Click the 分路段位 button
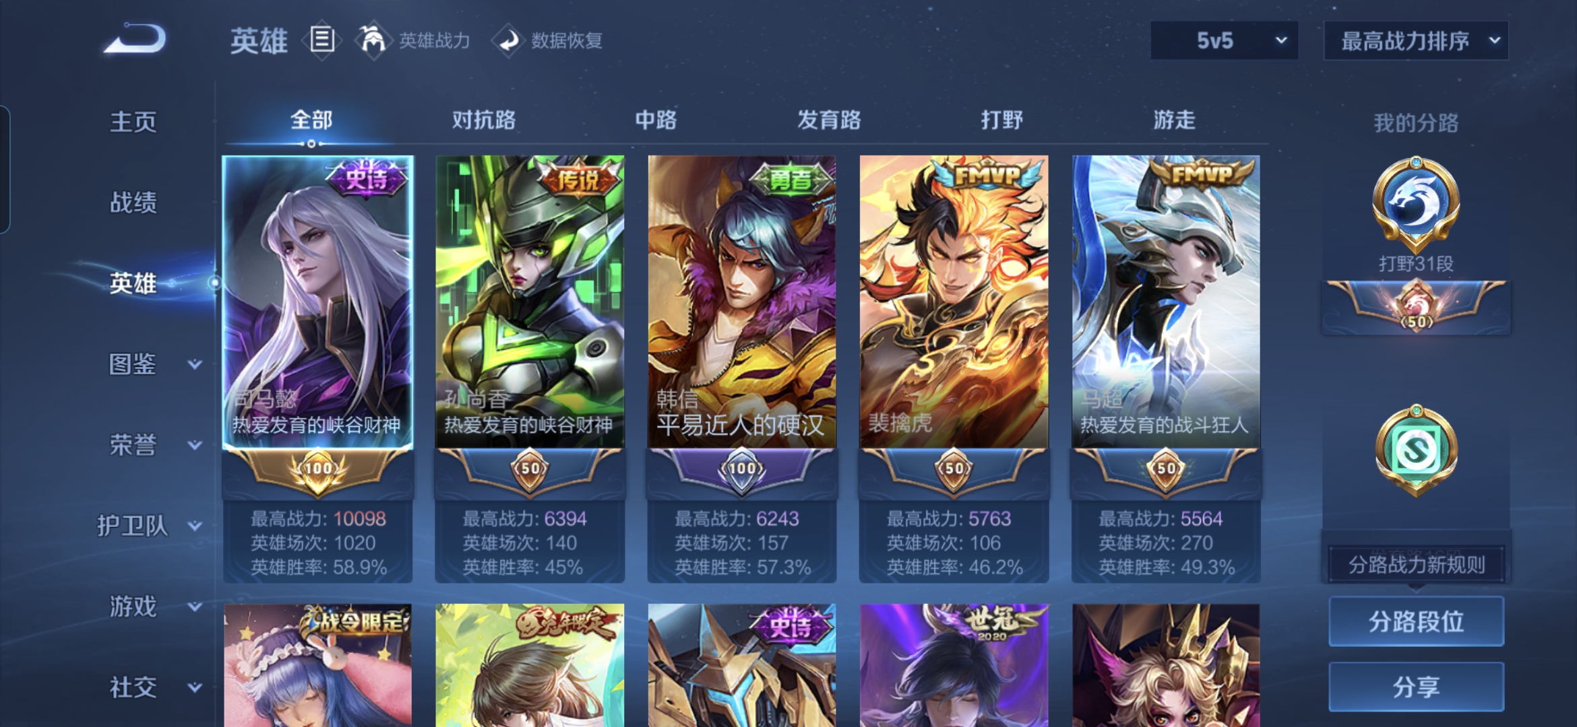1577x727 pixels. click(1416, 621)
